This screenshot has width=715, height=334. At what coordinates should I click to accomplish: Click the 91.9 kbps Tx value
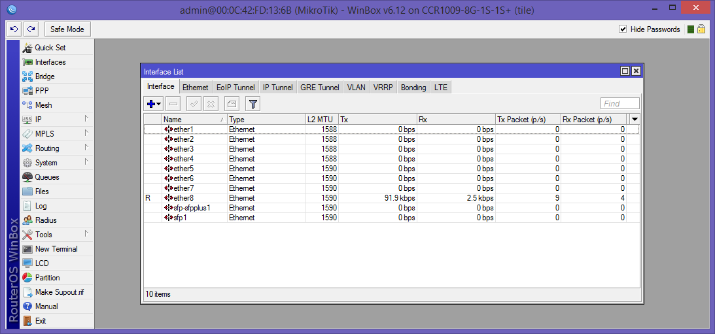400,198
